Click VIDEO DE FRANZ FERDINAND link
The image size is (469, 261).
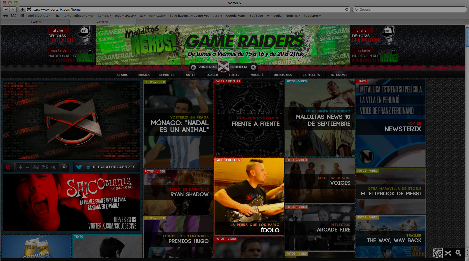click(386, 111)
